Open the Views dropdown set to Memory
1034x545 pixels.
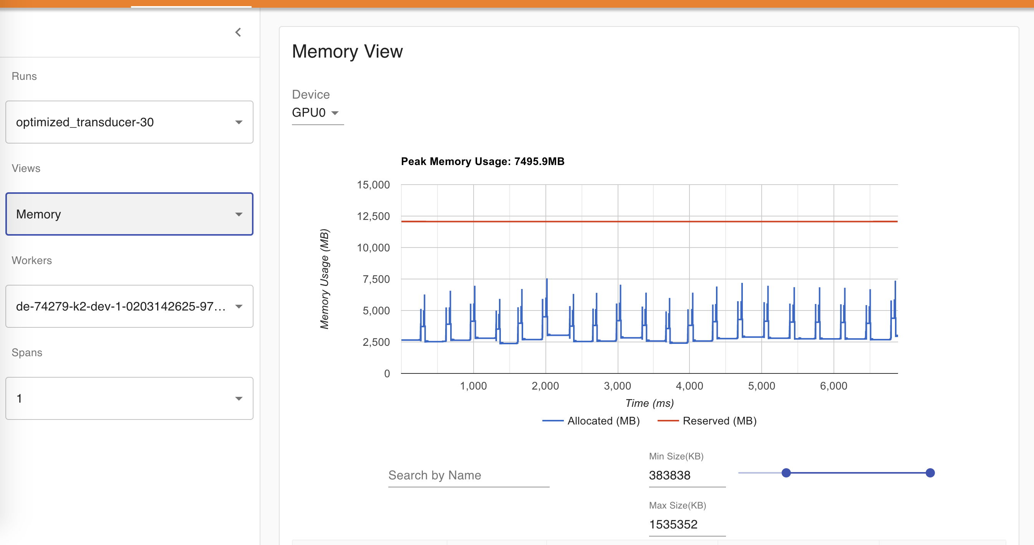pyautogui.click(x=129, y=214)
